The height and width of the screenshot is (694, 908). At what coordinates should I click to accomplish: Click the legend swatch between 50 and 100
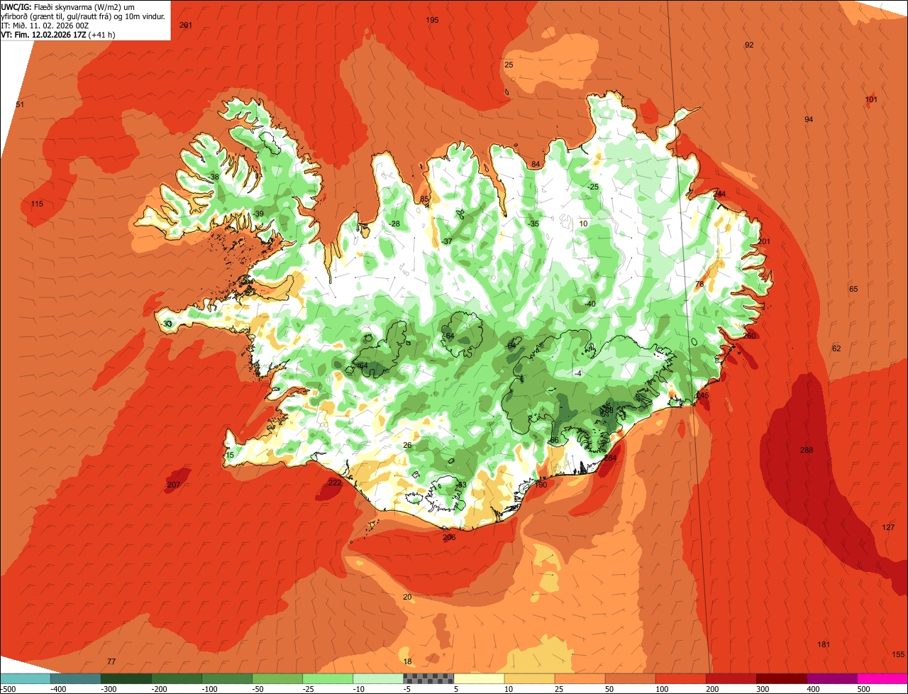click(630, 678)
